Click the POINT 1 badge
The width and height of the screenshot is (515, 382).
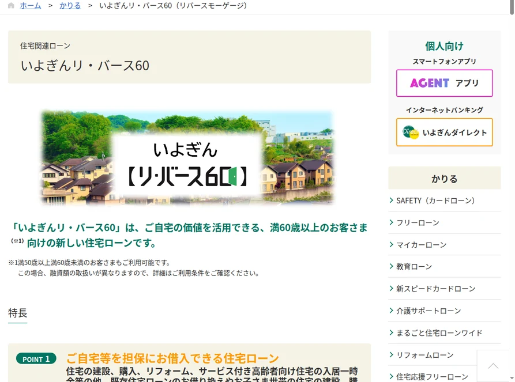36,359
